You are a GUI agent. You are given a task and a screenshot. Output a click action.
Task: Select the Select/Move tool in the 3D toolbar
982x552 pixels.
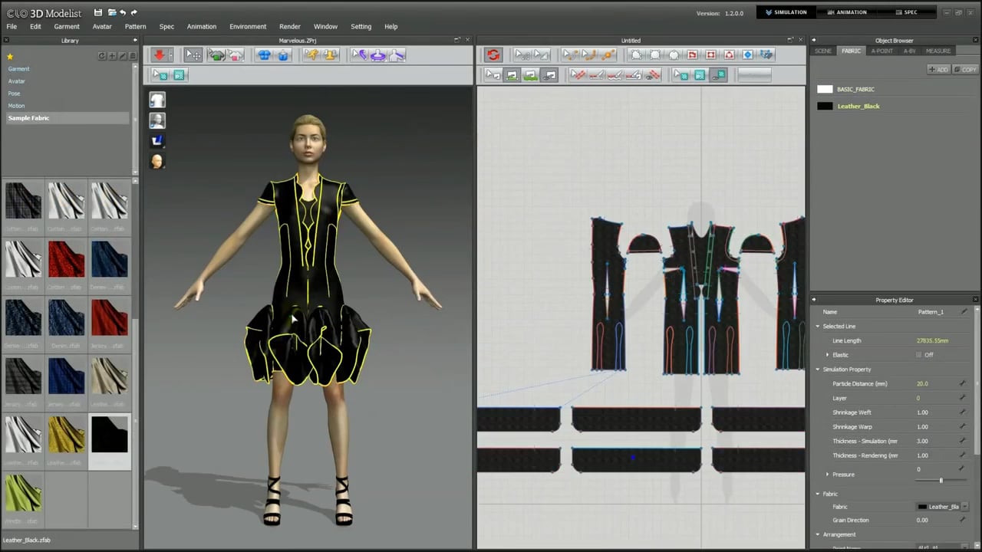tap(193, 54)
